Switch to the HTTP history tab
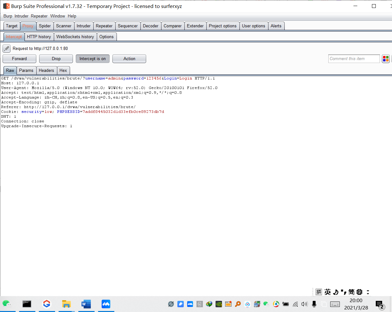Viewport: 392px width, 312px height. pos(39,37)
